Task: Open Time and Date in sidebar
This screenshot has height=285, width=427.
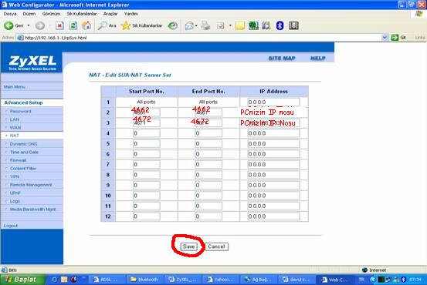Action: coord(24,153)
